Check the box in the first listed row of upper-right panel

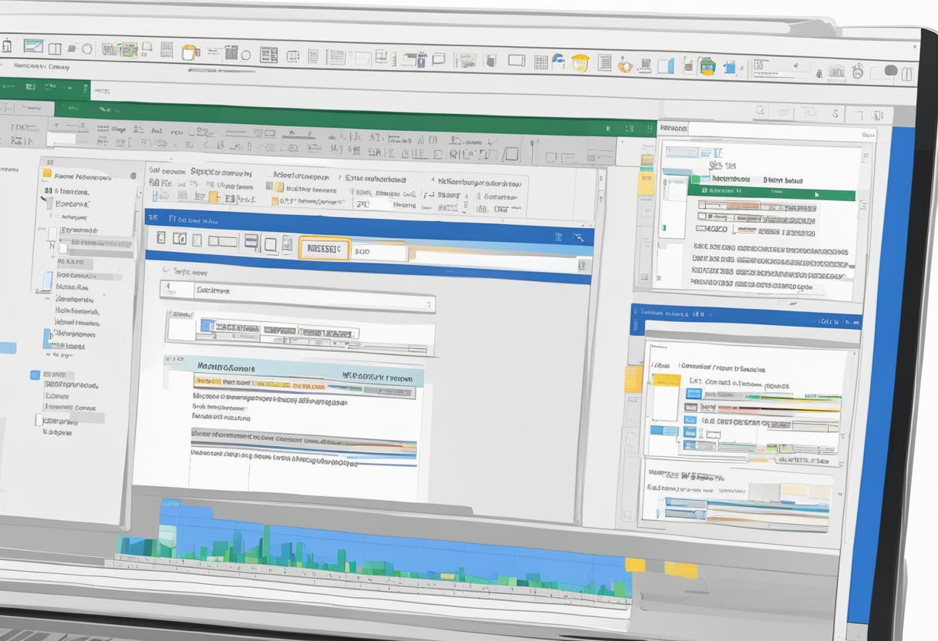click(700, 205)
